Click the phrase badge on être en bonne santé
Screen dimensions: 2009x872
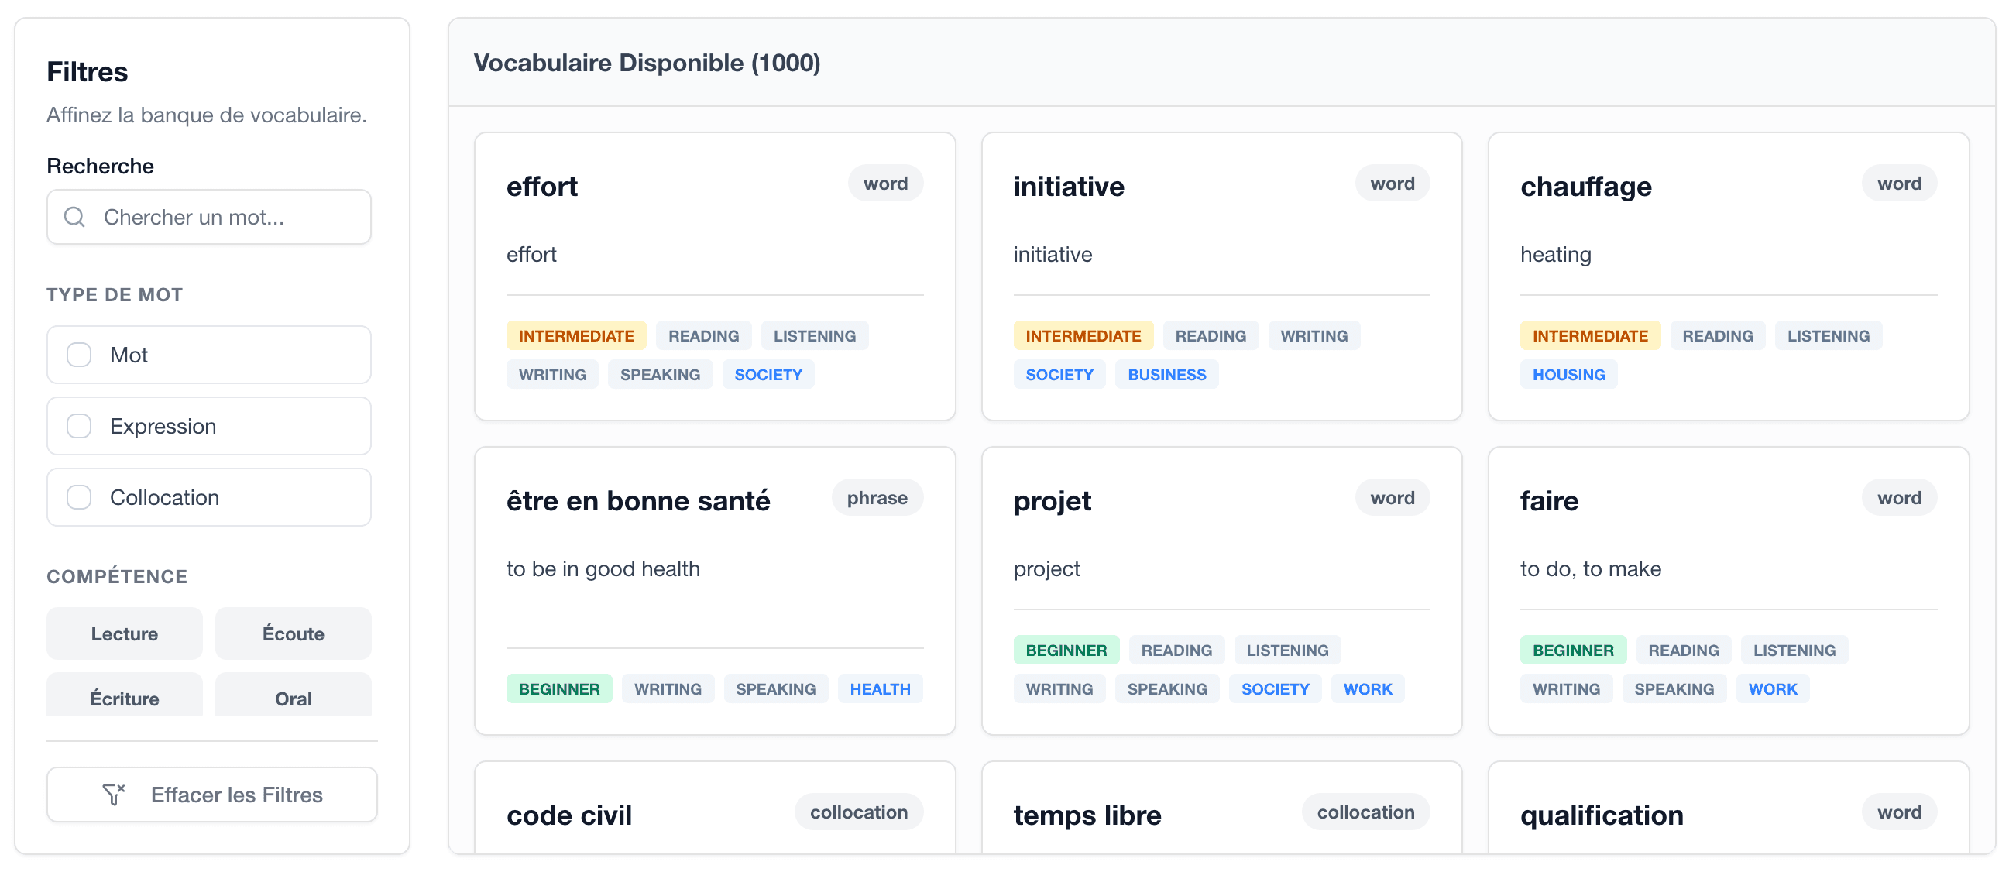click(877, 498)
